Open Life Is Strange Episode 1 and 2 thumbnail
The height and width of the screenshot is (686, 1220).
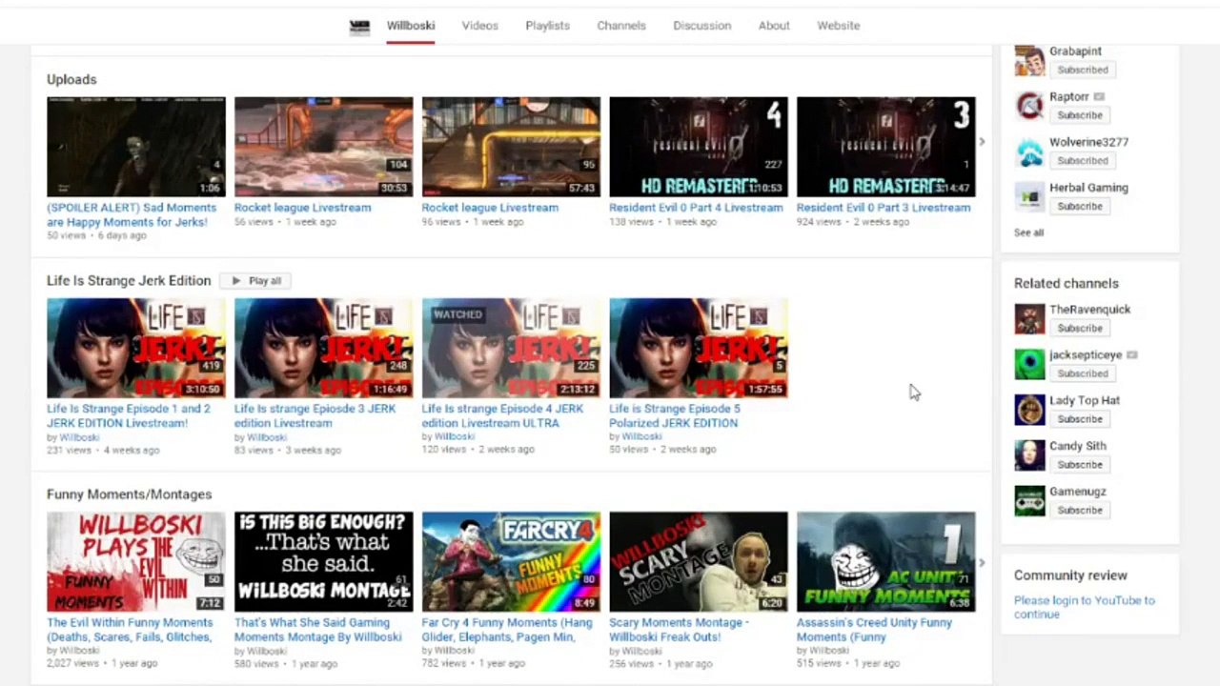point(136,349)
